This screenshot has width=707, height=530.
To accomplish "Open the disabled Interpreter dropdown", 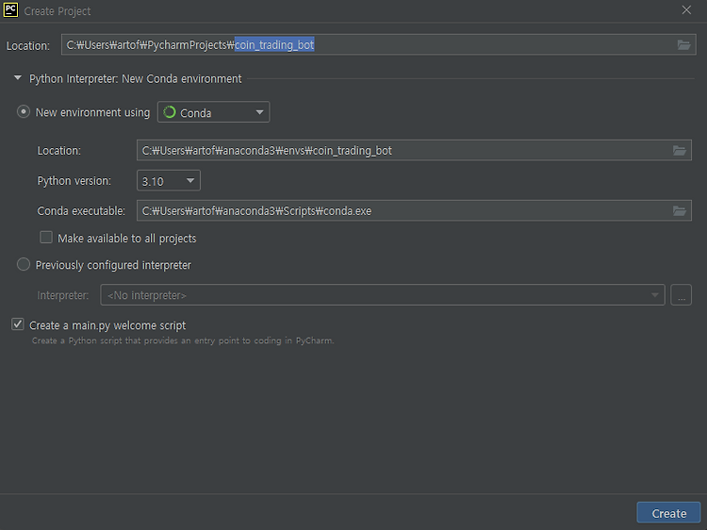I will tap(383, 295).
